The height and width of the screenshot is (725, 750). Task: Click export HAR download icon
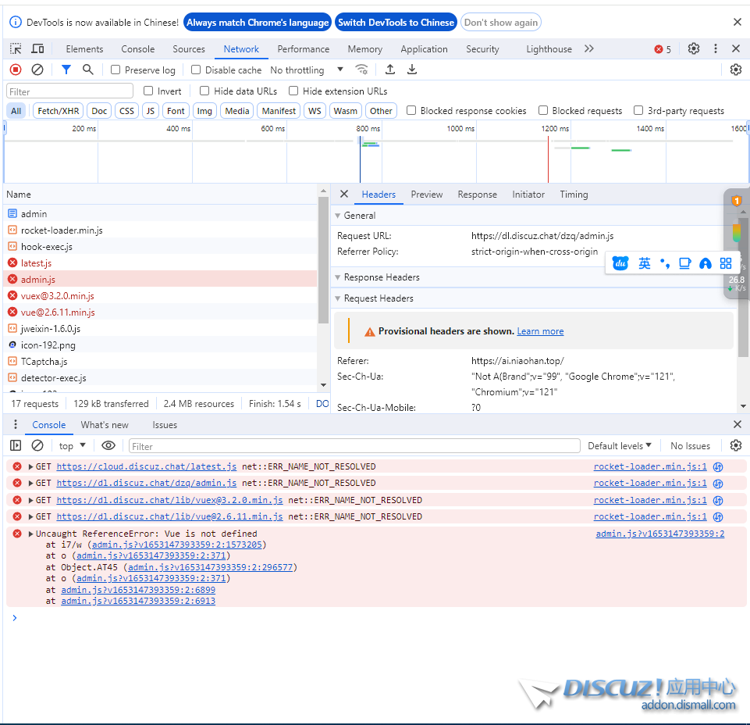412,70
